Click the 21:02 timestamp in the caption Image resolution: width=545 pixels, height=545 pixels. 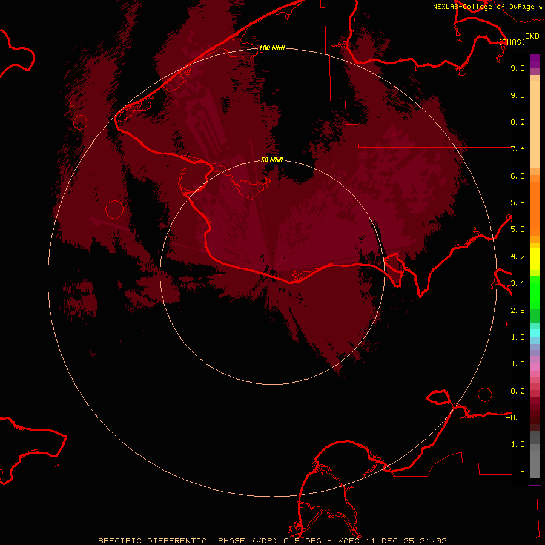pos(433,541)
